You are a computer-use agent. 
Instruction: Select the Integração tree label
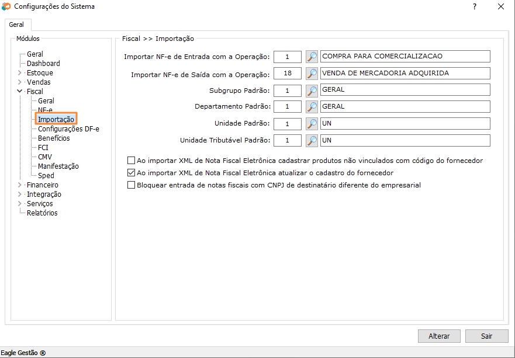44,194
